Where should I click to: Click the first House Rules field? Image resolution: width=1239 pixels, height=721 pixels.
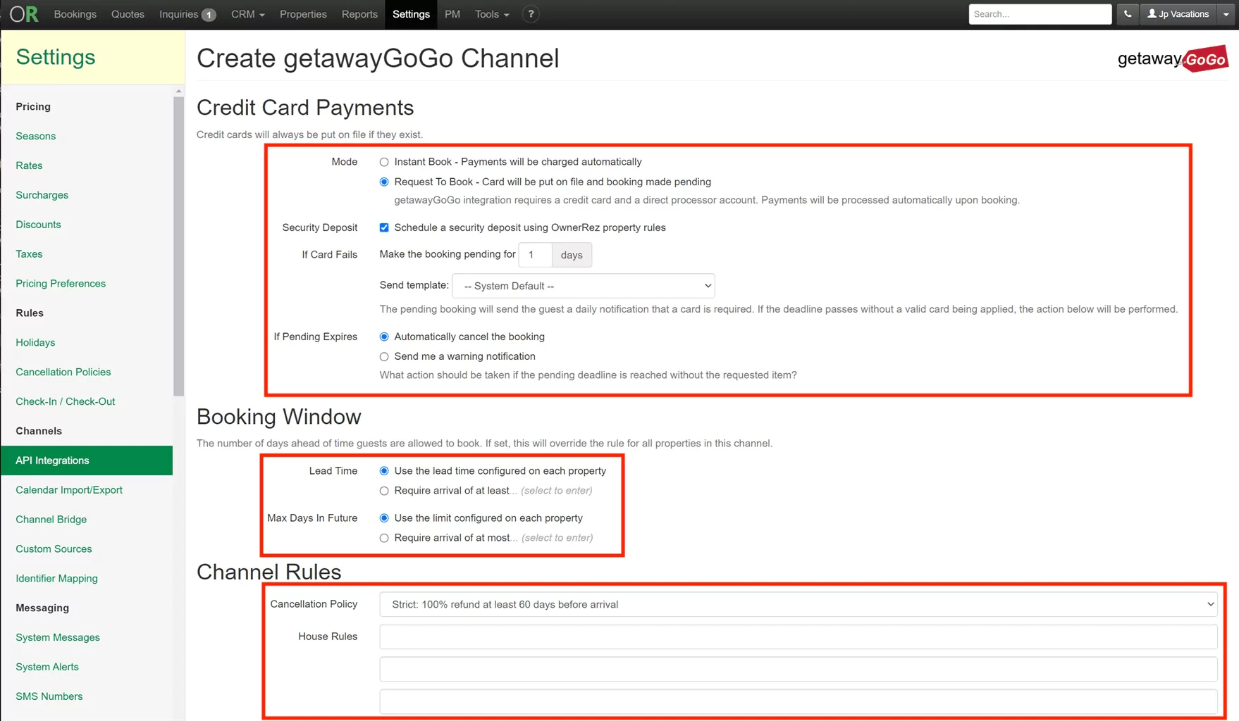[799, 637]
